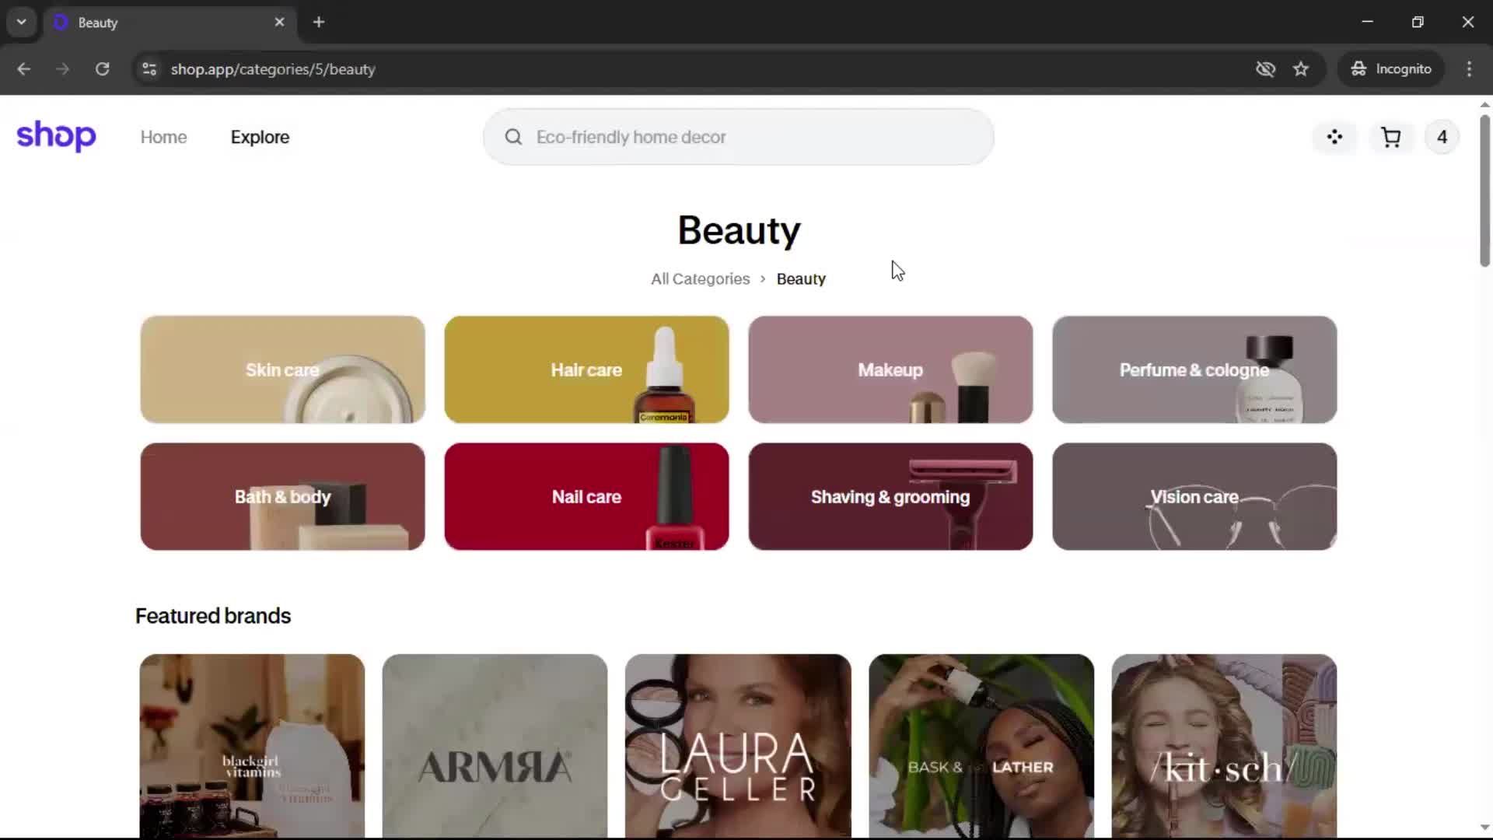
Task: Click the third-party cookies blocked eye icon
Action: [1265, 69]
